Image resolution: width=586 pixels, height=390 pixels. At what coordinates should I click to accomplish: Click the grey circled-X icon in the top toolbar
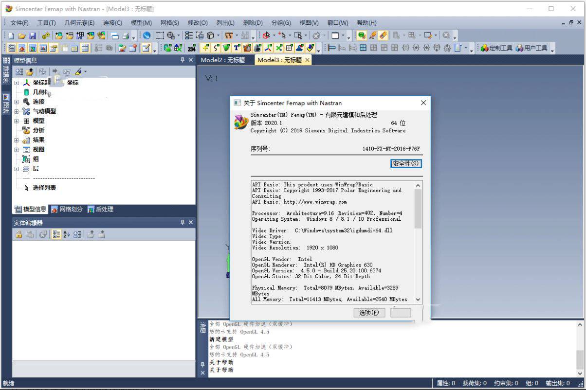point(445,35)
